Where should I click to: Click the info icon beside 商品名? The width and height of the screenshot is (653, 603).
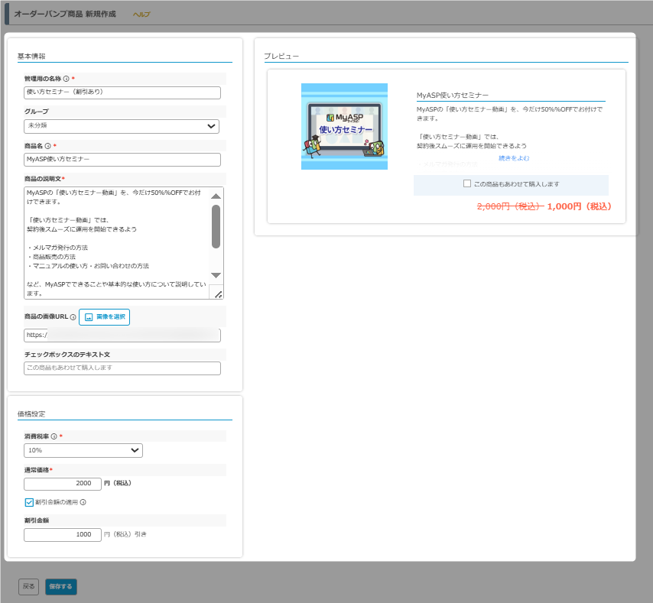[48, 146]
